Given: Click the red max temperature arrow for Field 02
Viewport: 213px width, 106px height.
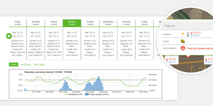Looking at the screenshot, I should tap(192, 33).
